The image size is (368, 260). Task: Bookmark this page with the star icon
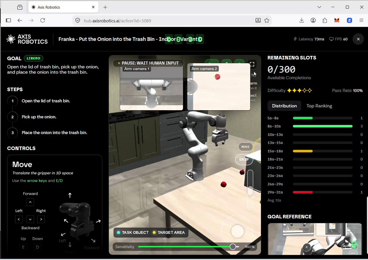(x=267, y=21)
